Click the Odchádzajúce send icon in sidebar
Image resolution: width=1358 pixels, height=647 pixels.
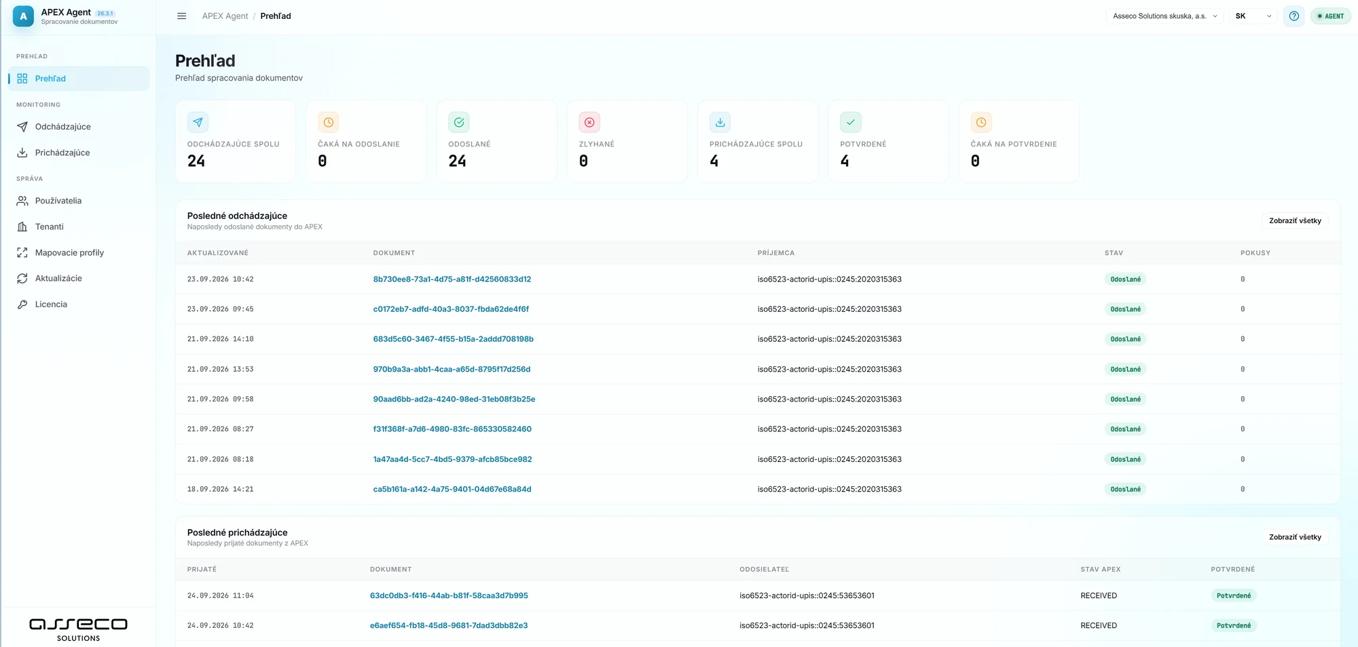point(22,127)
